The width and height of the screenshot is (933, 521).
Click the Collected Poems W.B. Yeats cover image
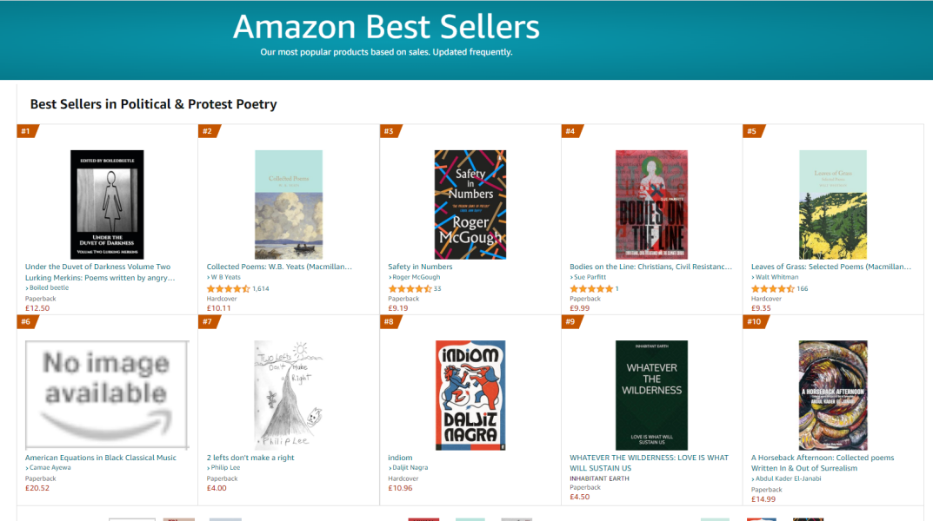click(289, 204)
